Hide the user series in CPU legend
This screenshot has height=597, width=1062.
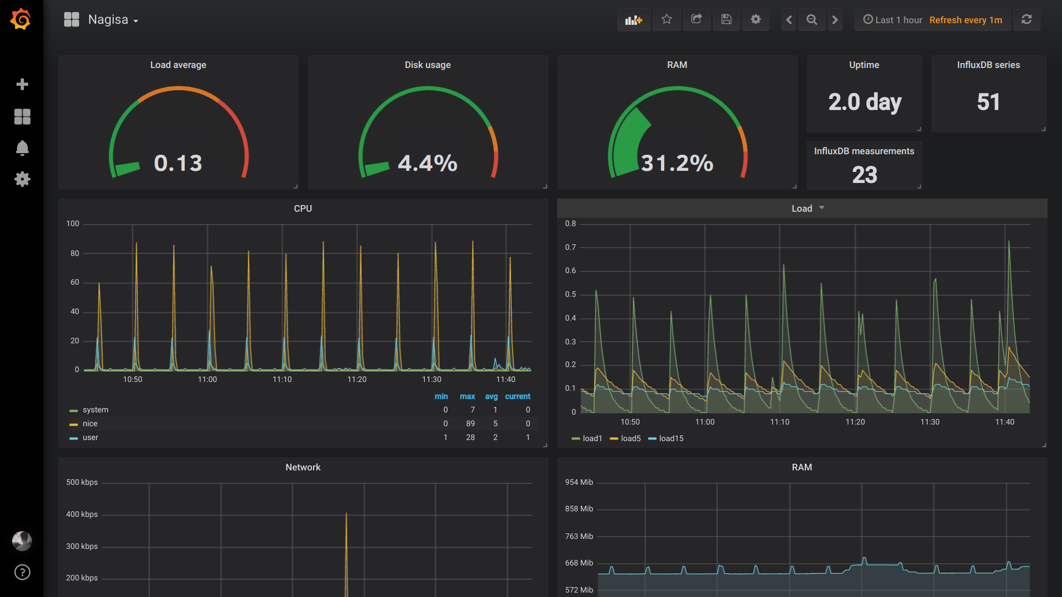pos(90,437)
